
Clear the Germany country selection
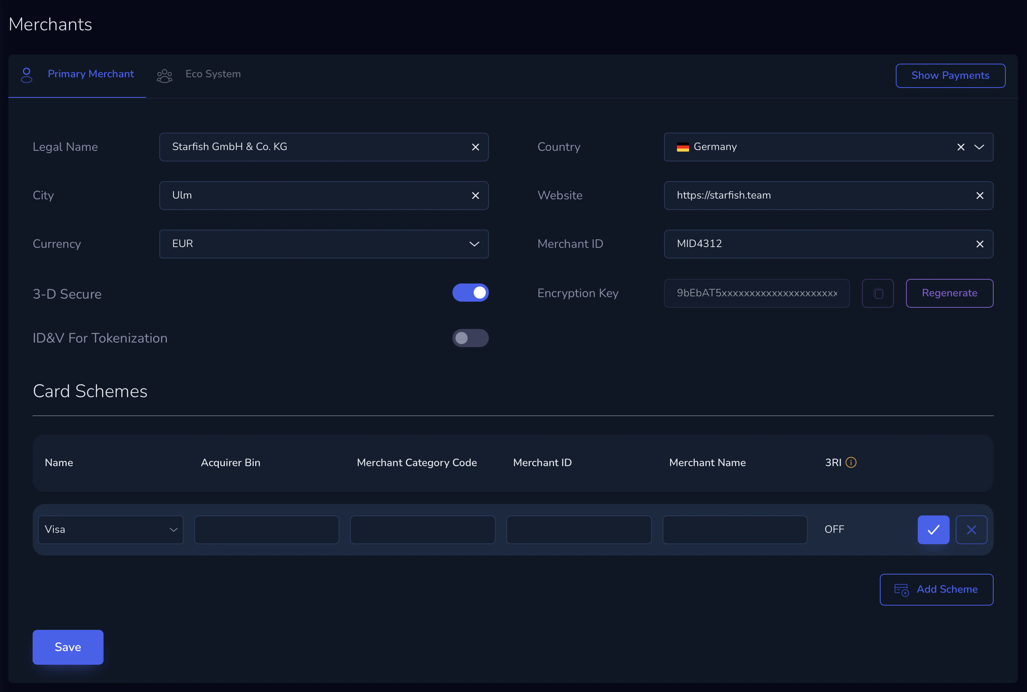pyautogui.click(x=961, y=147)
